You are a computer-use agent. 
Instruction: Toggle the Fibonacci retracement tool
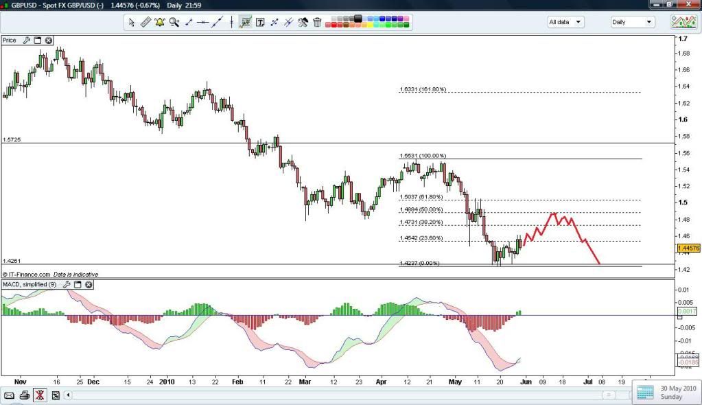coord(246,22)
